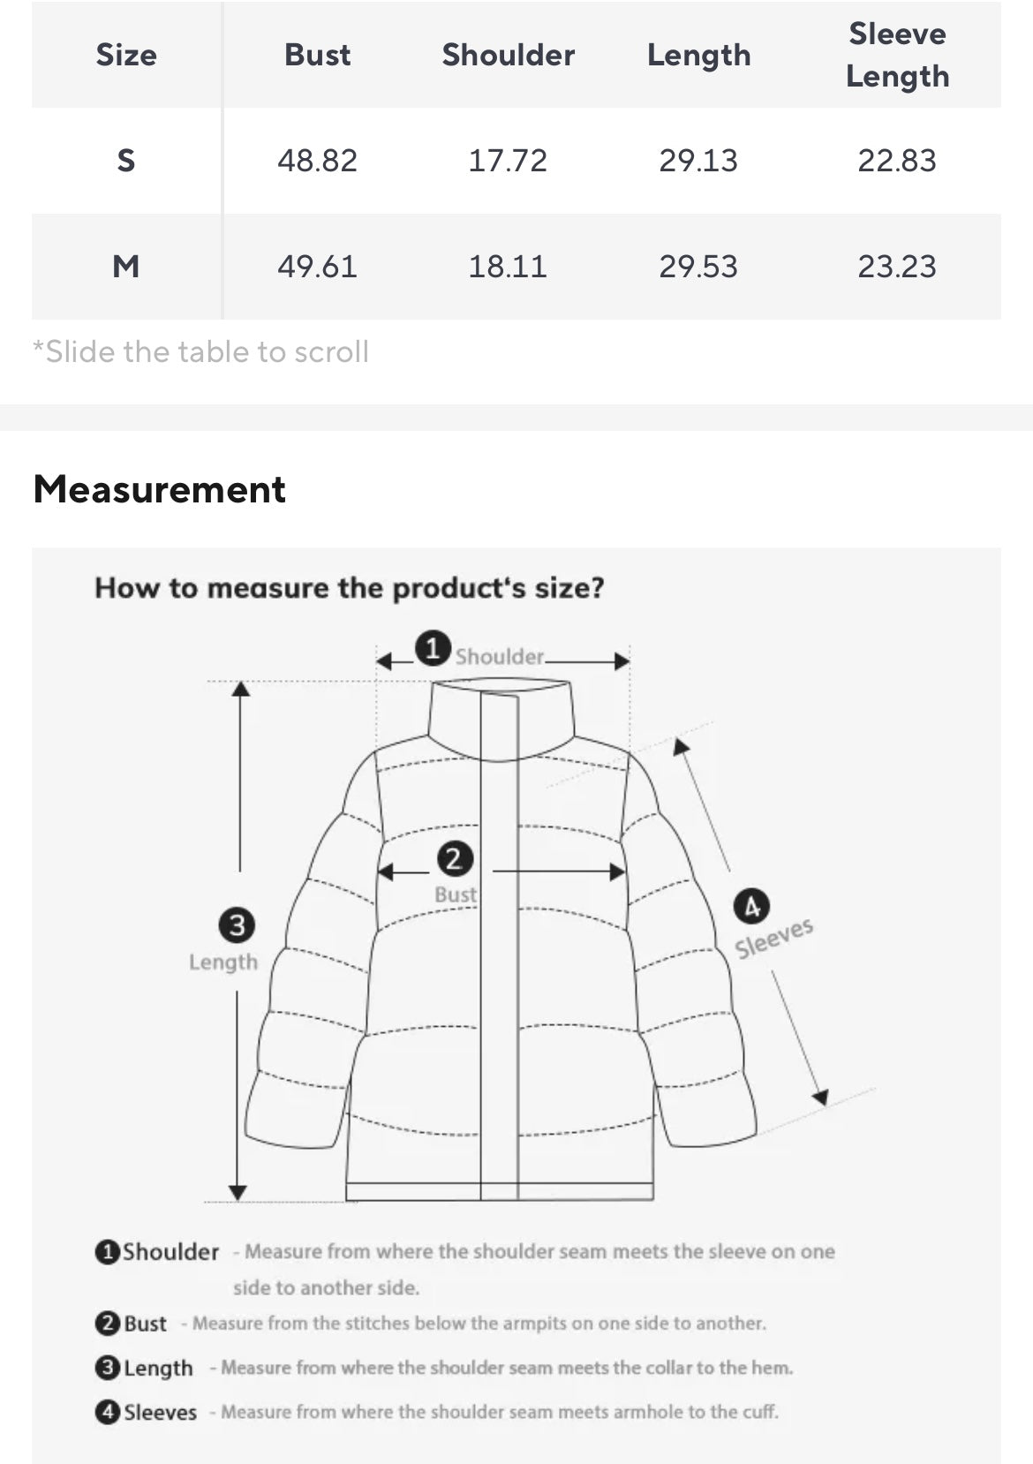Image resolution: width=1033 pixels, height=1464 pixels.
Task: Select the Bust column header
Action: click(317, 55)
